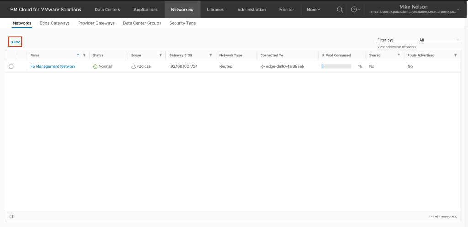Screen dimensions: 468x227
Task: Switch to the Edge Gateways tab
Action: tap(55, 23)
